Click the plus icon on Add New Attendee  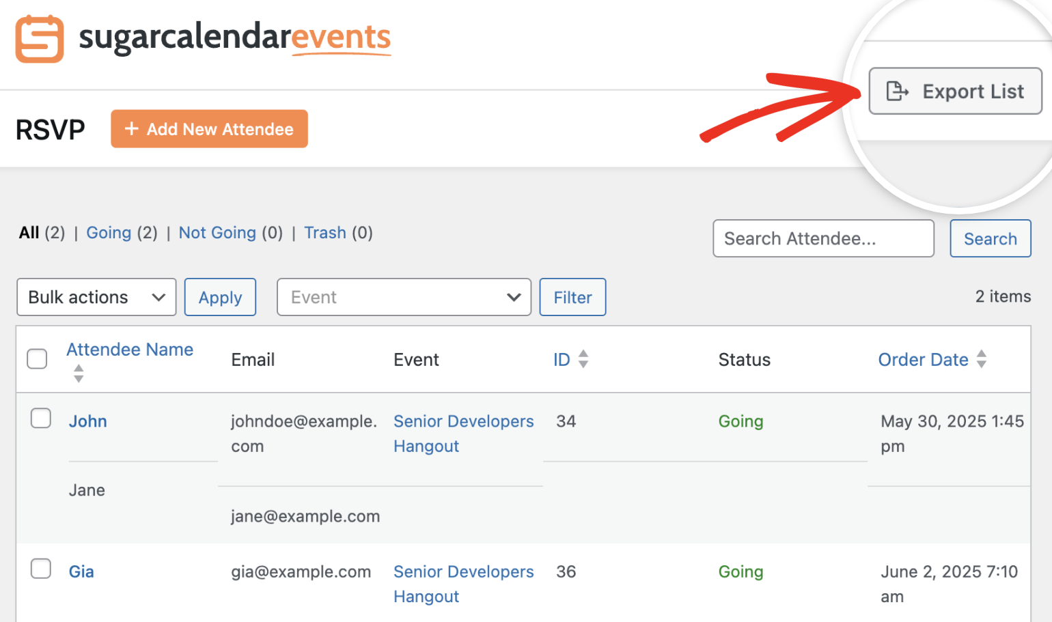pos(132,128)
